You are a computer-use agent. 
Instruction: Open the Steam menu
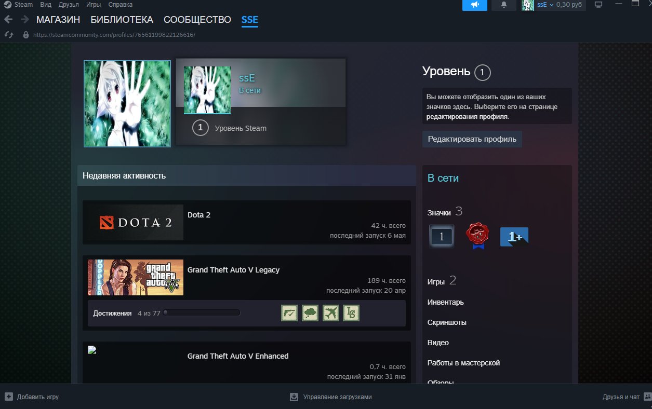coord(24,5)
